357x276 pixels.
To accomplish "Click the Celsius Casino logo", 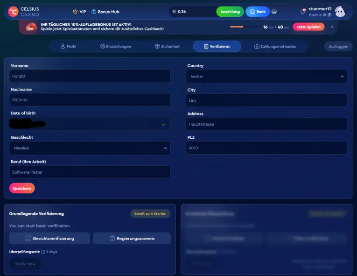I will 23,12.
